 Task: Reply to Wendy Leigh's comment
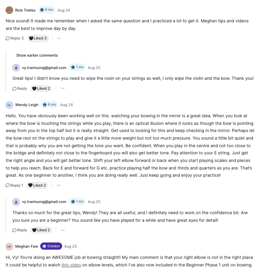(14, 185)
